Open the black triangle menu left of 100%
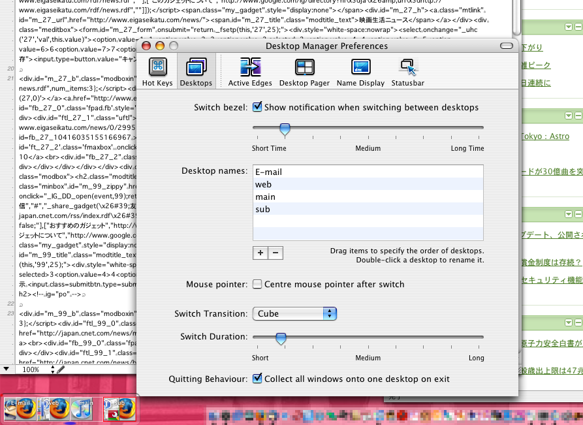Screen dimensions: 583x425 click(7, 370)
